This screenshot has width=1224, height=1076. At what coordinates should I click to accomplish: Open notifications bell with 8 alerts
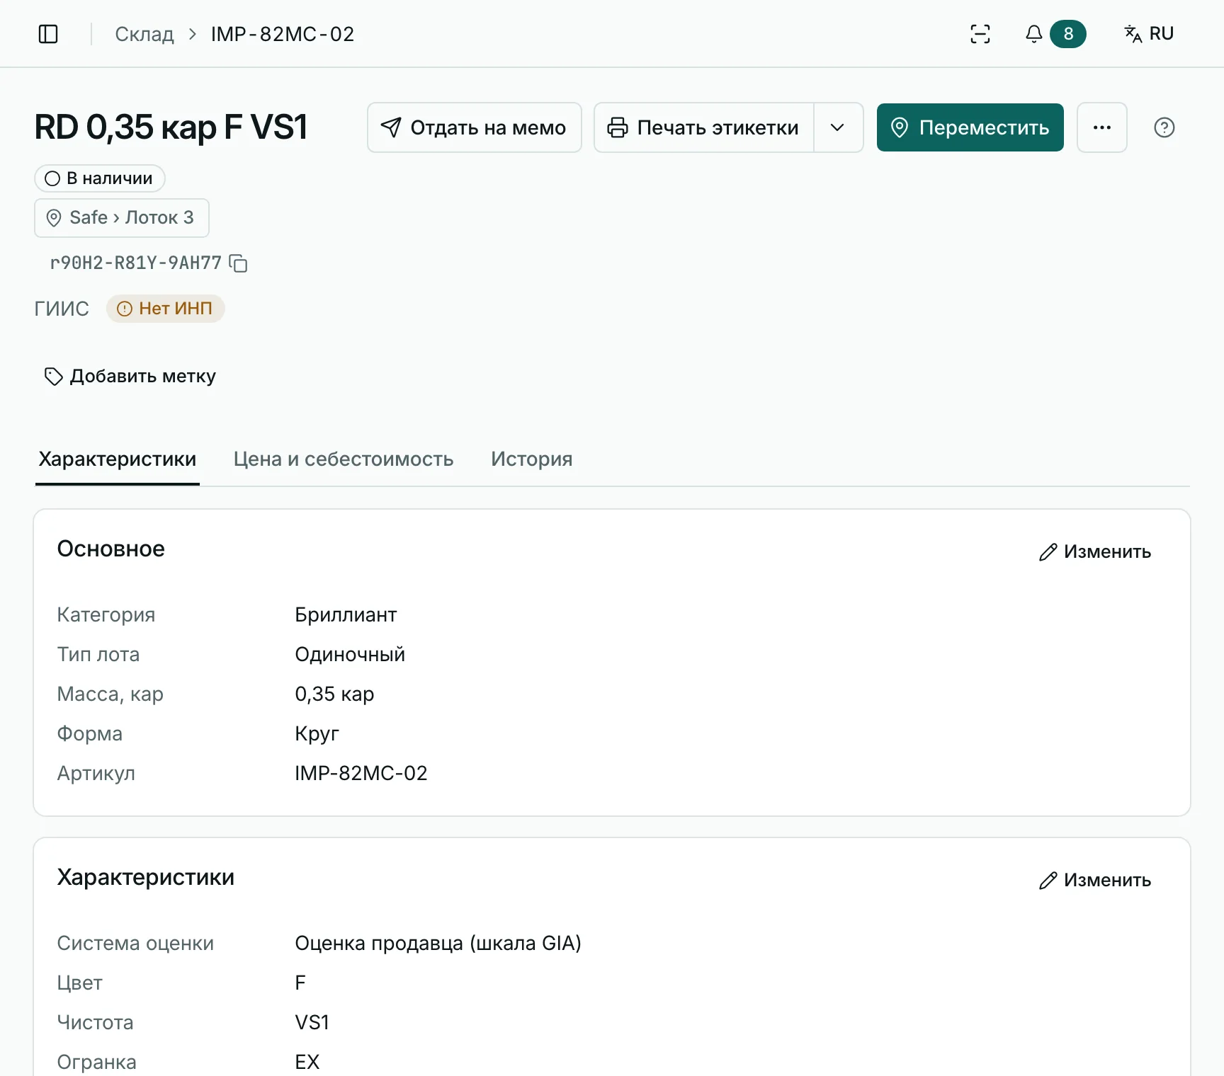click(1055, 34)
